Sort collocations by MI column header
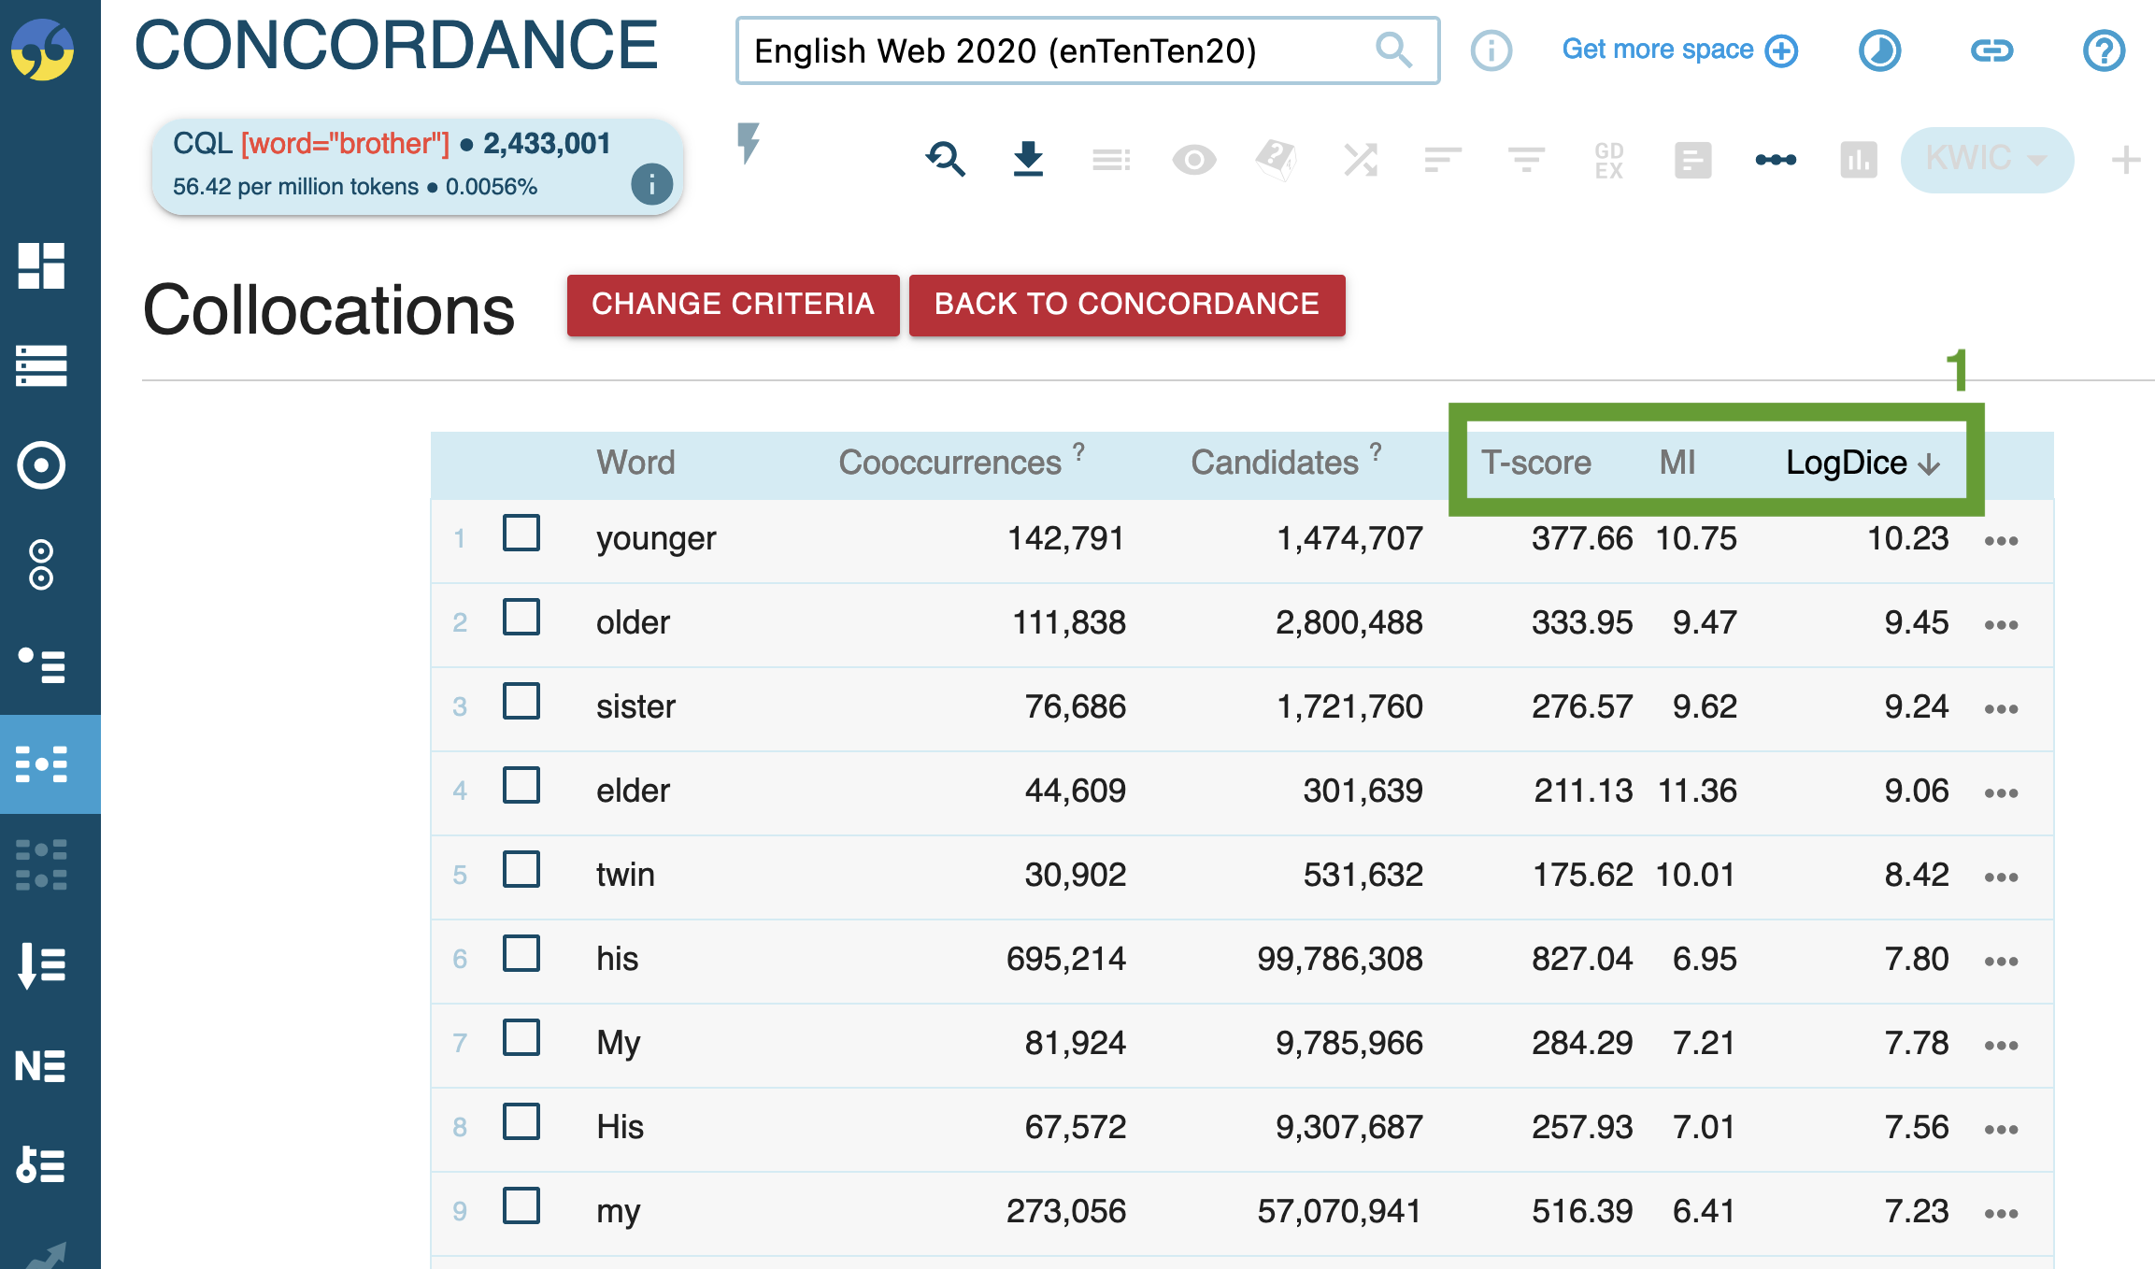Viewport: 2155px width, 1269px height. 1677,463
